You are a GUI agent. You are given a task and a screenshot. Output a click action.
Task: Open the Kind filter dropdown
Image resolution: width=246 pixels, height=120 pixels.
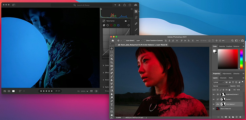coord(218,82)
